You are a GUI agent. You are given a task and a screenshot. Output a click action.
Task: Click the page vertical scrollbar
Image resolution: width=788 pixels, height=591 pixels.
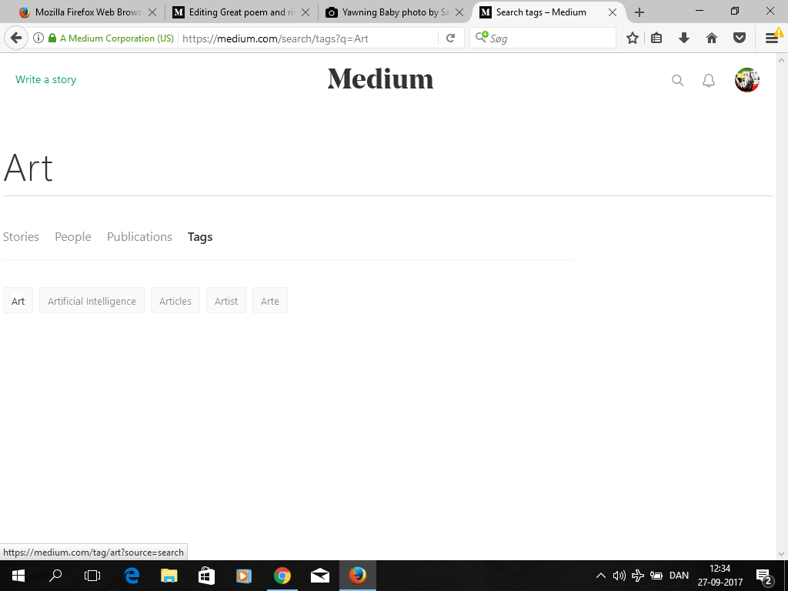coord(782,306)
